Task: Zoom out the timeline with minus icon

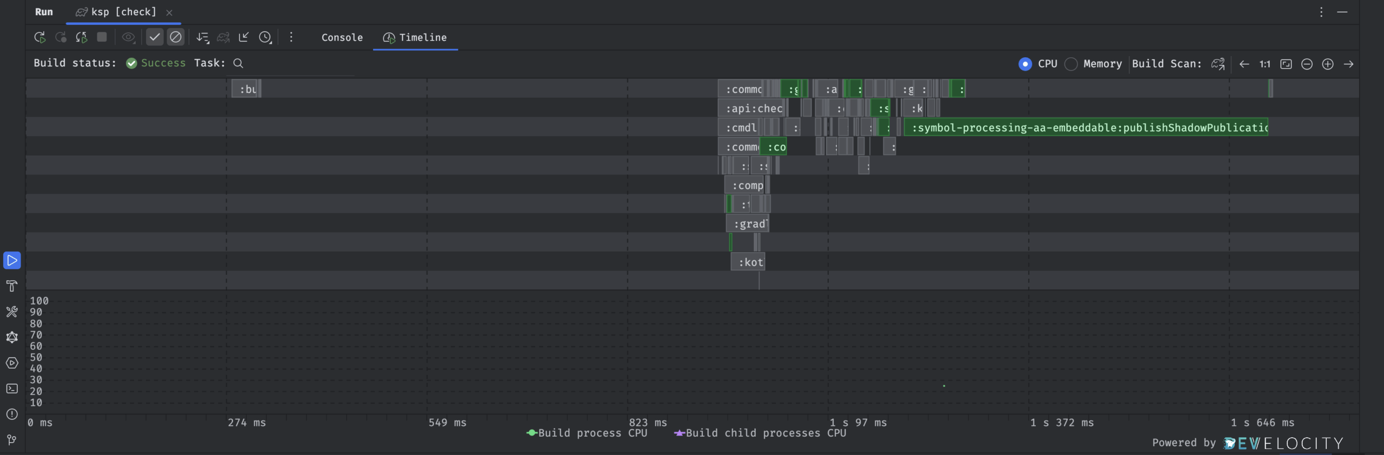Action: click(x=1307, y=64)
